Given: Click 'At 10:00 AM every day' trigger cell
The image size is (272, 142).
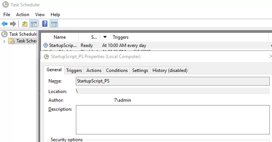Looking at the screenshot, I should 124,46.
